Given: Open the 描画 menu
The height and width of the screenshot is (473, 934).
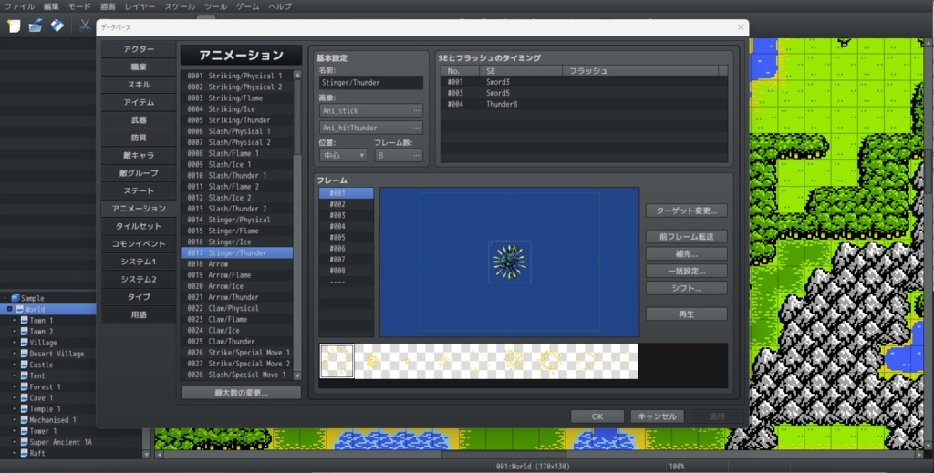Looking at the screenshot, I should click(108, 6).
